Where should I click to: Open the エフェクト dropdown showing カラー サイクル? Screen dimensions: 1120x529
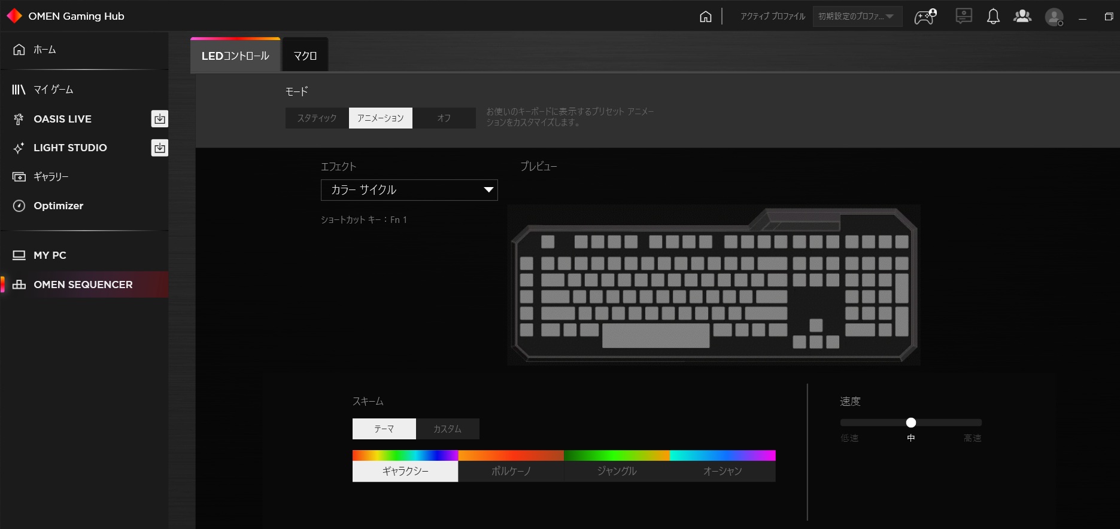point(409,190)
